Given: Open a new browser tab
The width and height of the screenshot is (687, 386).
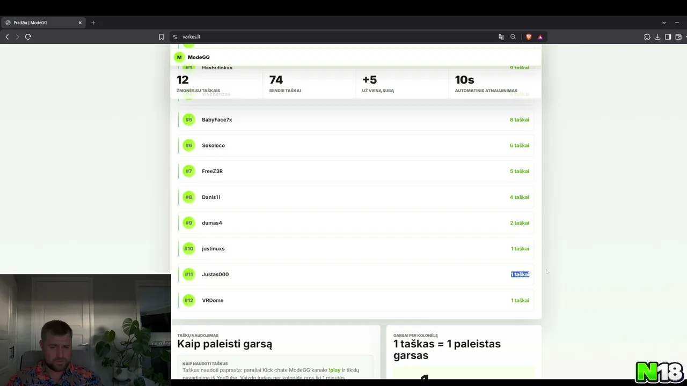Looking at the screenshot, I should click(x=93, y=23).
